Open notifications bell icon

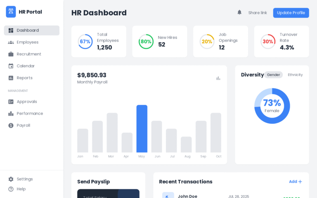239,12
